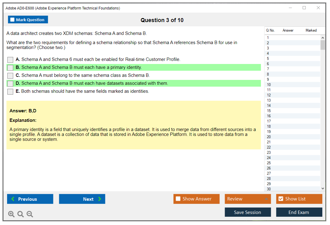Viewport: 330px width, 225px height.
Task: Open the Review dropdown menu
Action: pyautogui.click(x=248, y=199)
